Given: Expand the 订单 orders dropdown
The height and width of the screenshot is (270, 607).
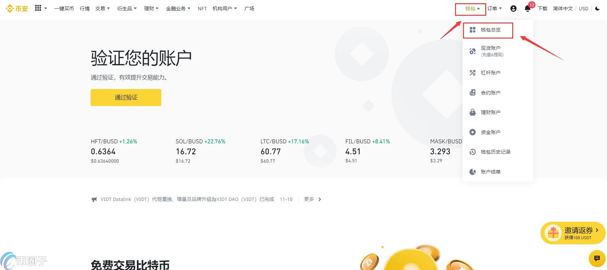Looking at the screenshot, I should pos(494,9).
